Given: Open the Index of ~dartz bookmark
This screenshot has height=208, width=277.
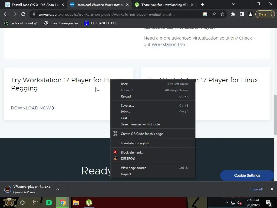Looking at the screenshot, I should point(22,23).
